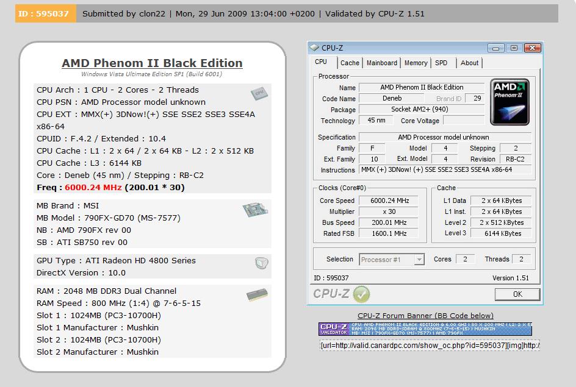Click the Brand ID value 29
Image resolution: width=576 pixels, height=387 pixels.
point(475,98)
